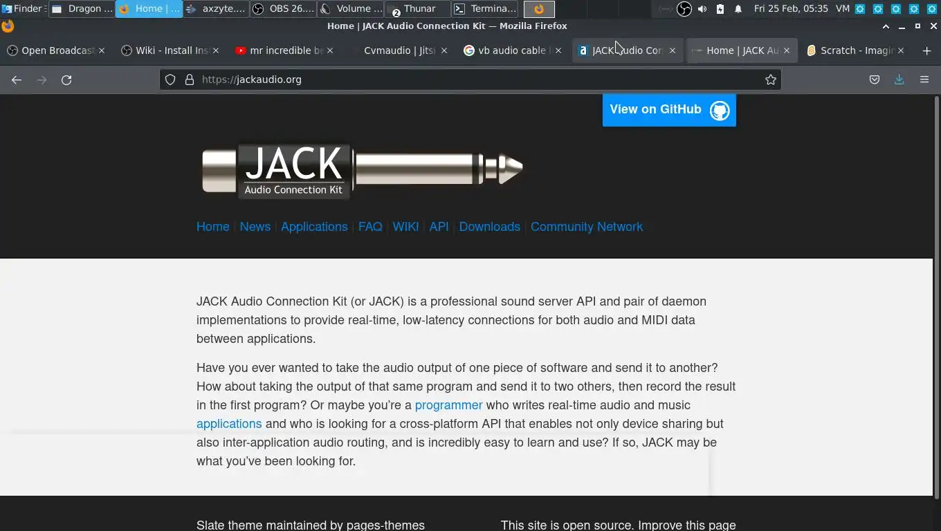Open the News navigation link
941x531 pixels.
(255, 227)
